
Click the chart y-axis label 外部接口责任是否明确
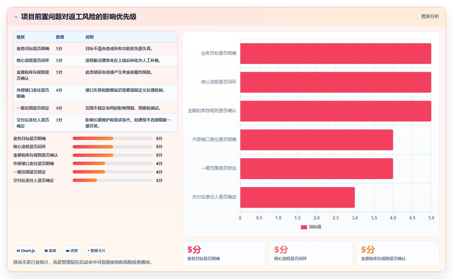click(x=214, y=139)
